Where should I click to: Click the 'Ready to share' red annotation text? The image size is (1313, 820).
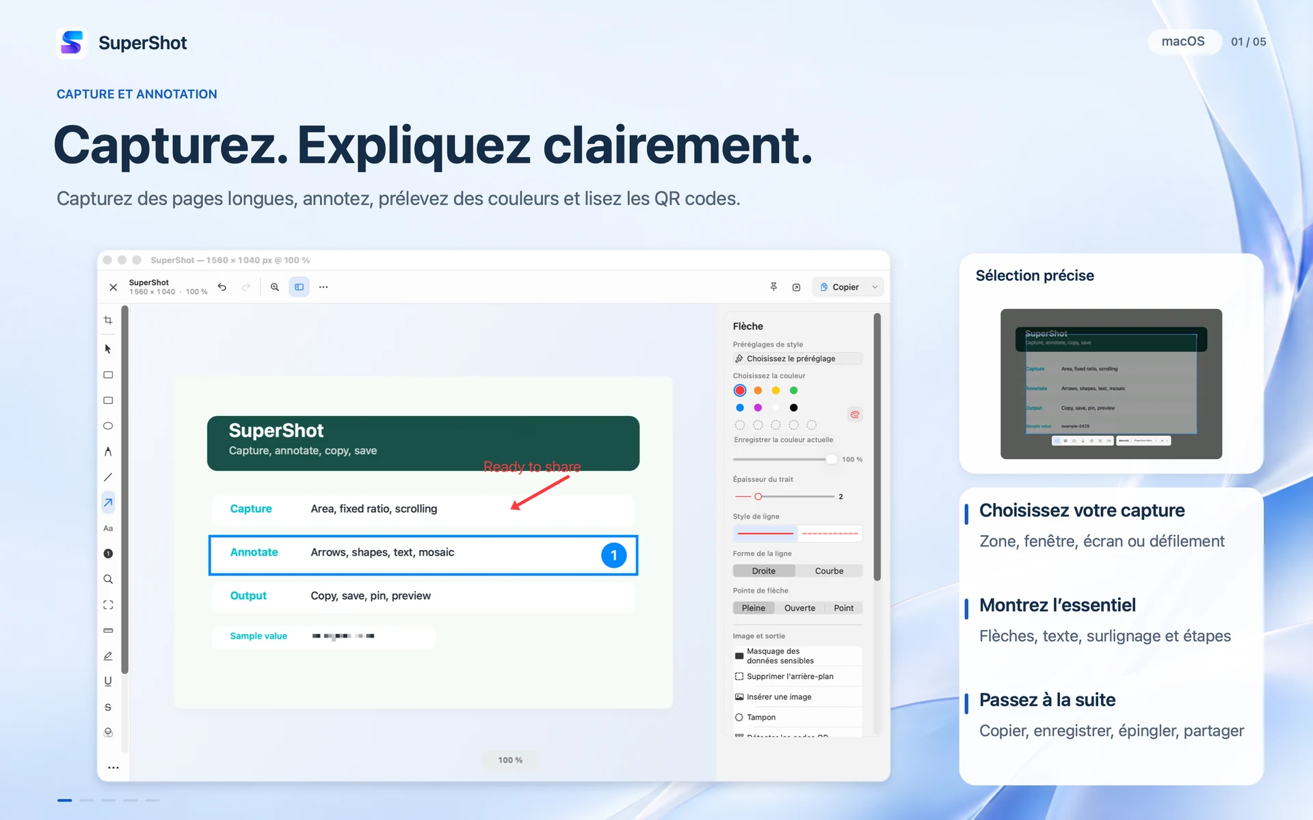(x=532, y=467)
